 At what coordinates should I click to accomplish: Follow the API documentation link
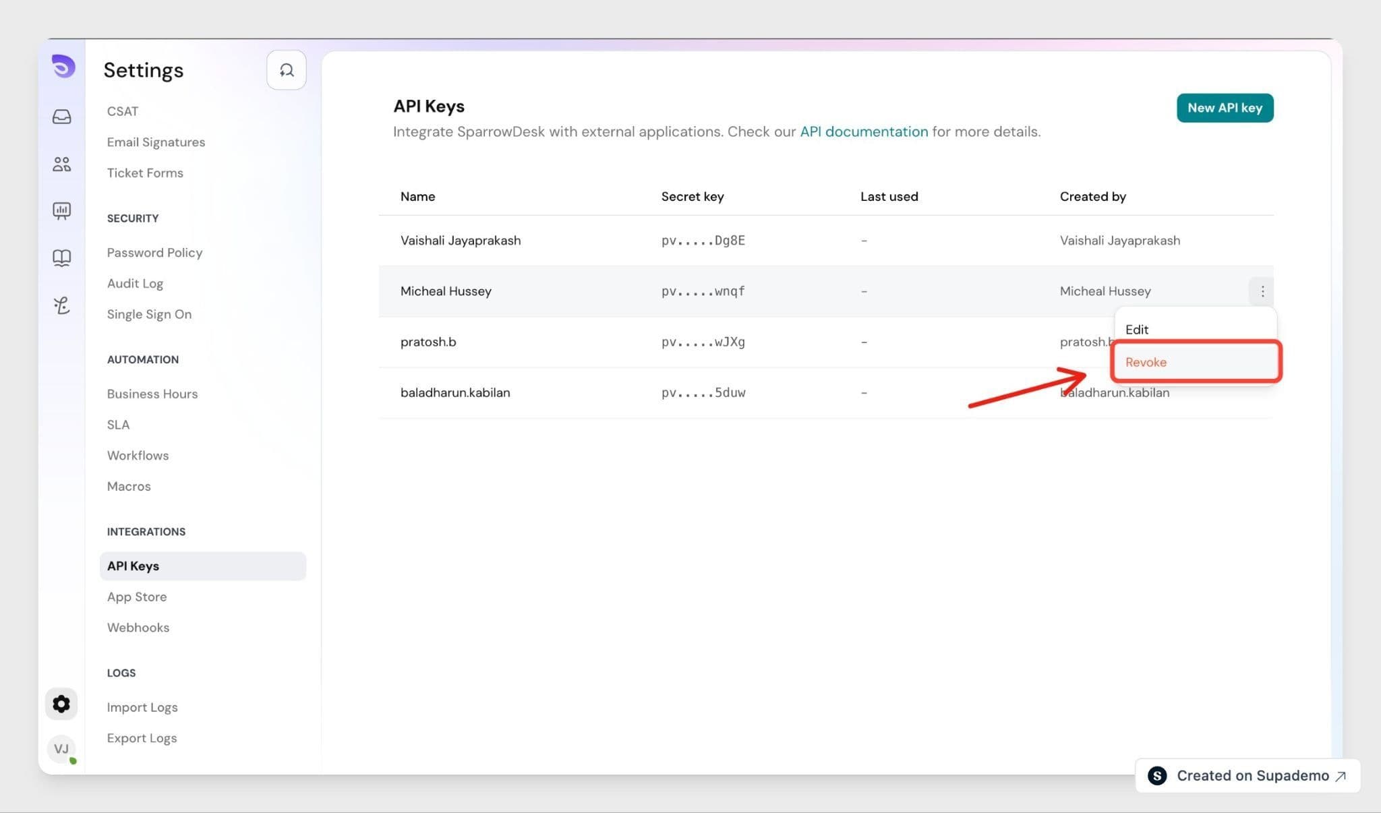864,131
